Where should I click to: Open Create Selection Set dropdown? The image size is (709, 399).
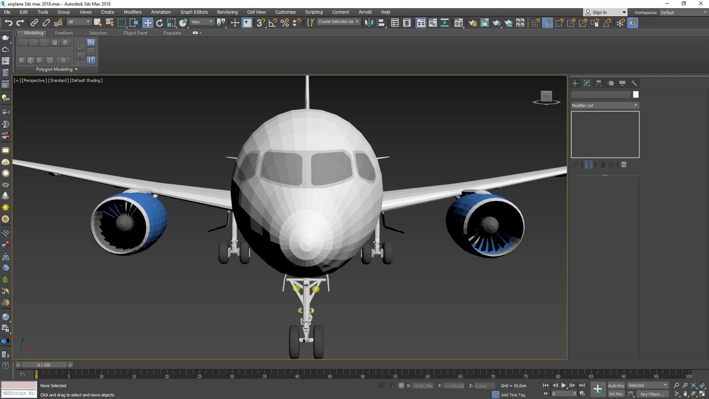[x=338, y=22]
